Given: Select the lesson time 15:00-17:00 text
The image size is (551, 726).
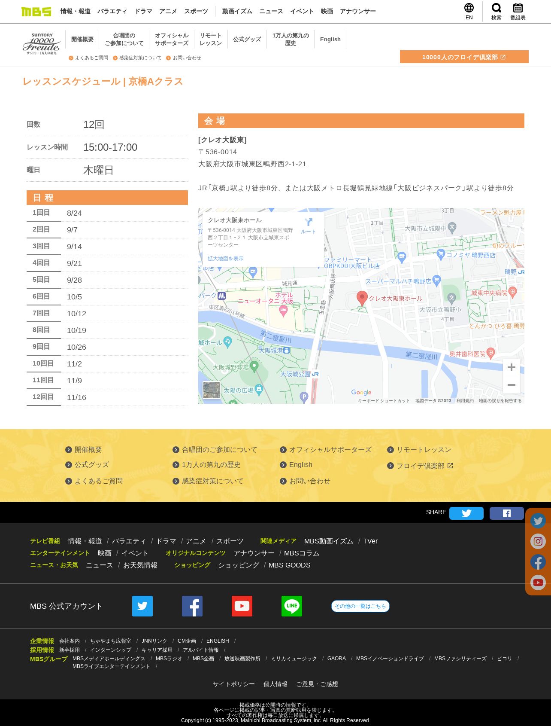Looking at the screenshot, I should [x=110, y=147].
